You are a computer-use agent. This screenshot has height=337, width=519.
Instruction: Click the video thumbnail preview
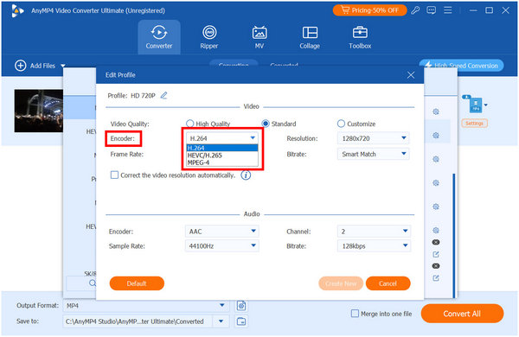pos(39,111)
